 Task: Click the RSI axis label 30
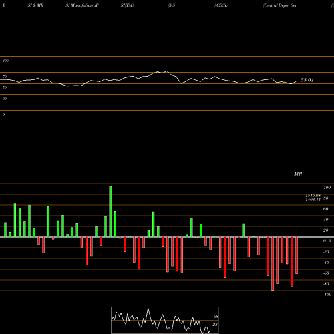pyautogui.click(x=5, y=98)
